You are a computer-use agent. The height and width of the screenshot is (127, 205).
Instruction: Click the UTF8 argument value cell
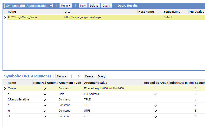tap(113, 111)
